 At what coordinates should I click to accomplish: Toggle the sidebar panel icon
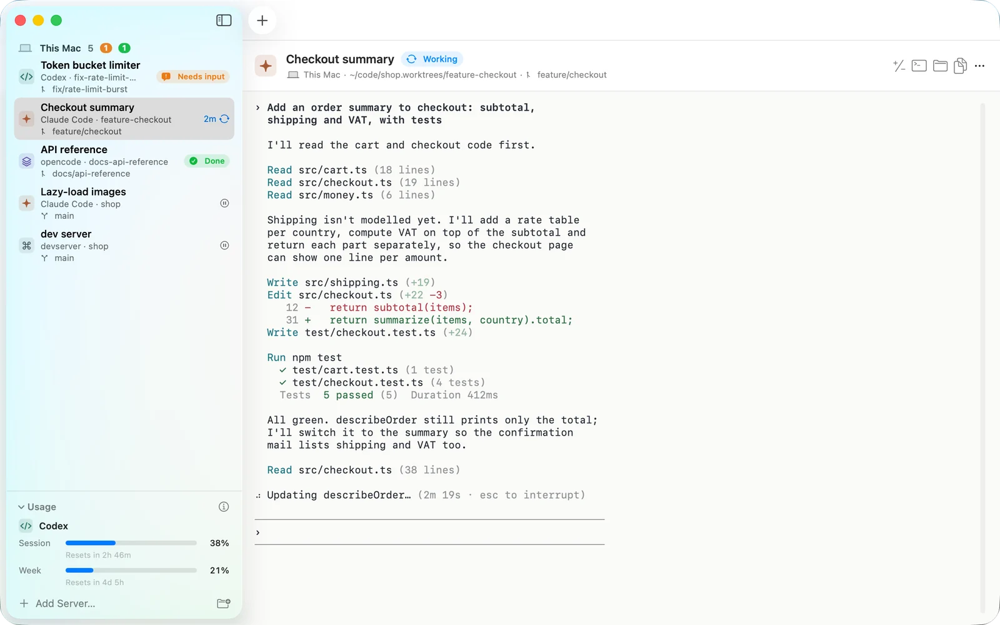[224, 21]
